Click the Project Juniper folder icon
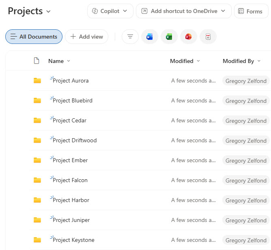This screenshot has height=250, width=271. click(37, 220)
